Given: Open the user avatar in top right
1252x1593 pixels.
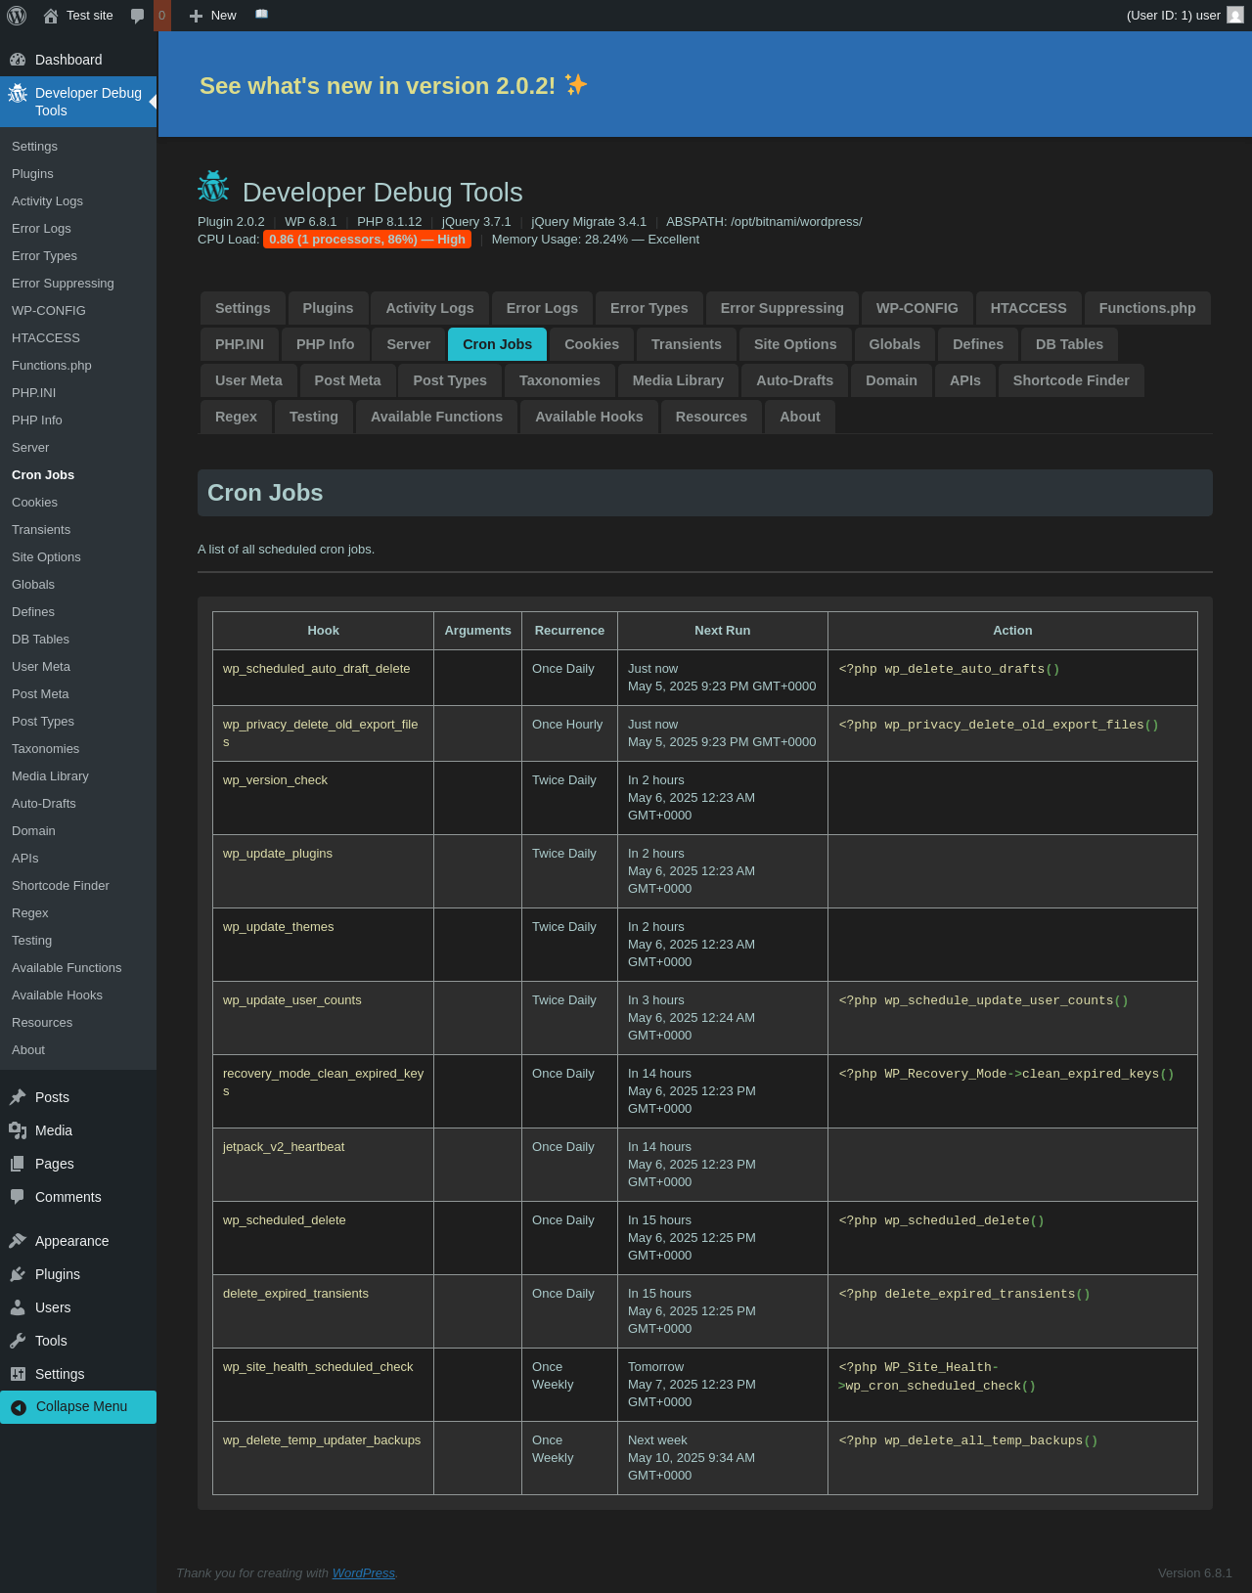Looking at the screenshot, I should point(1235,16).
